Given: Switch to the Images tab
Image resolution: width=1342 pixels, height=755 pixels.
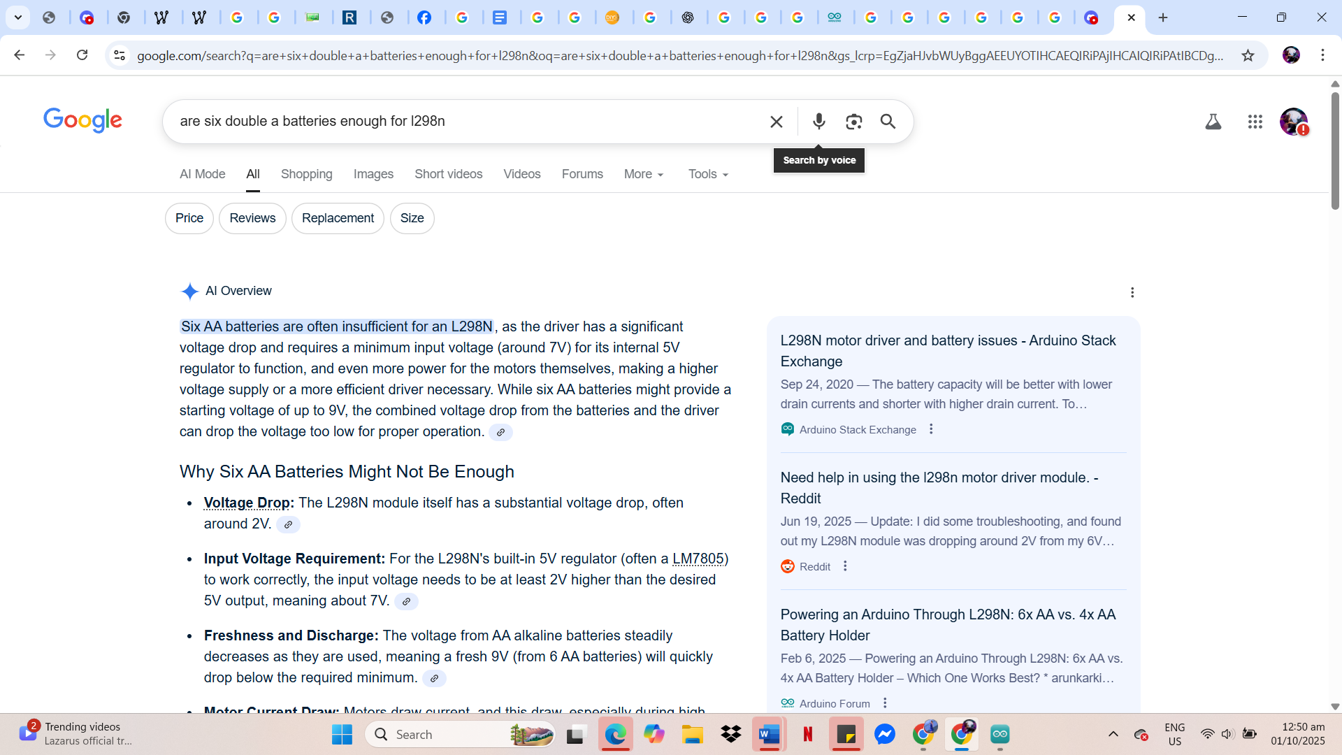Looking at the screenshot, I should (373, 174).
